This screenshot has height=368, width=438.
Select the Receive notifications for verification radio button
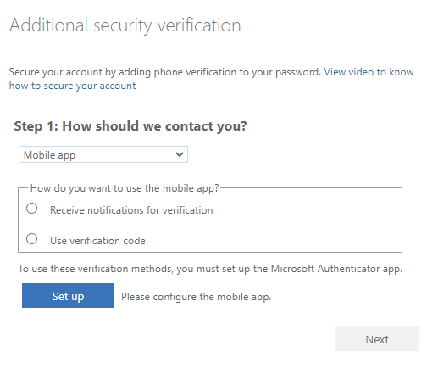coord(31,209)
